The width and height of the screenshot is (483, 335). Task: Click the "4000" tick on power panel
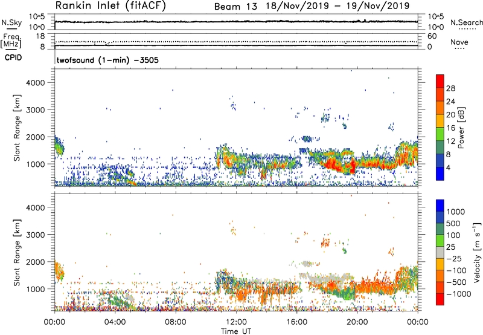point(36,83)
